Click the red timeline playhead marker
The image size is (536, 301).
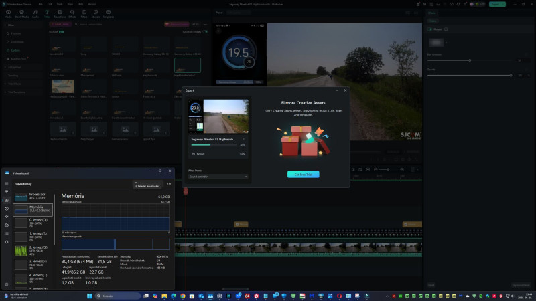point(186,191)
